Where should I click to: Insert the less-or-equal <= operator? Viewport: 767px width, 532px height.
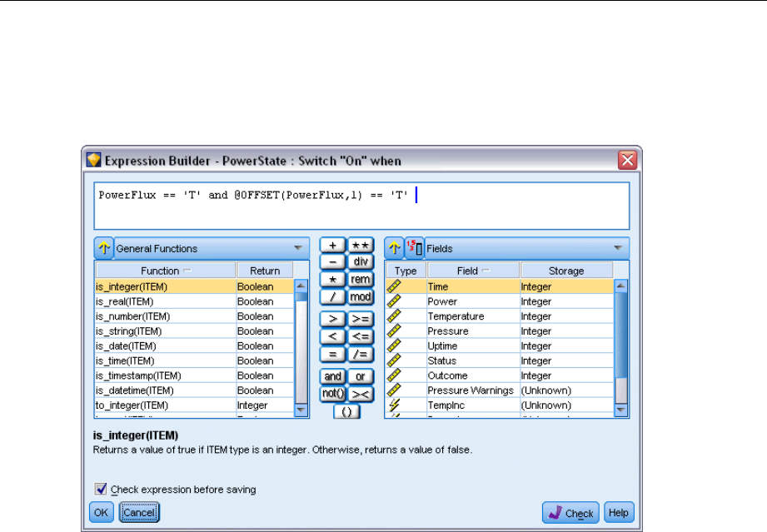click(x=361, y=336)
